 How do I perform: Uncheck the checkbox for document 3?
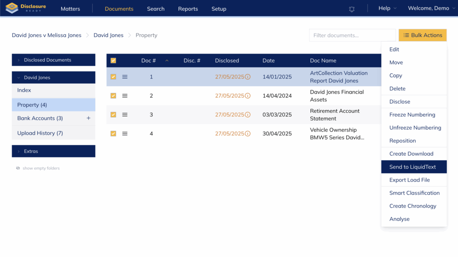pyautogui.click(x=113, y=115)
